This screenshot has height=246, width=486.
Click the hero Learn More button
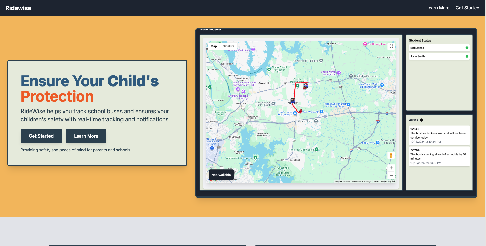tap(86, 136)
